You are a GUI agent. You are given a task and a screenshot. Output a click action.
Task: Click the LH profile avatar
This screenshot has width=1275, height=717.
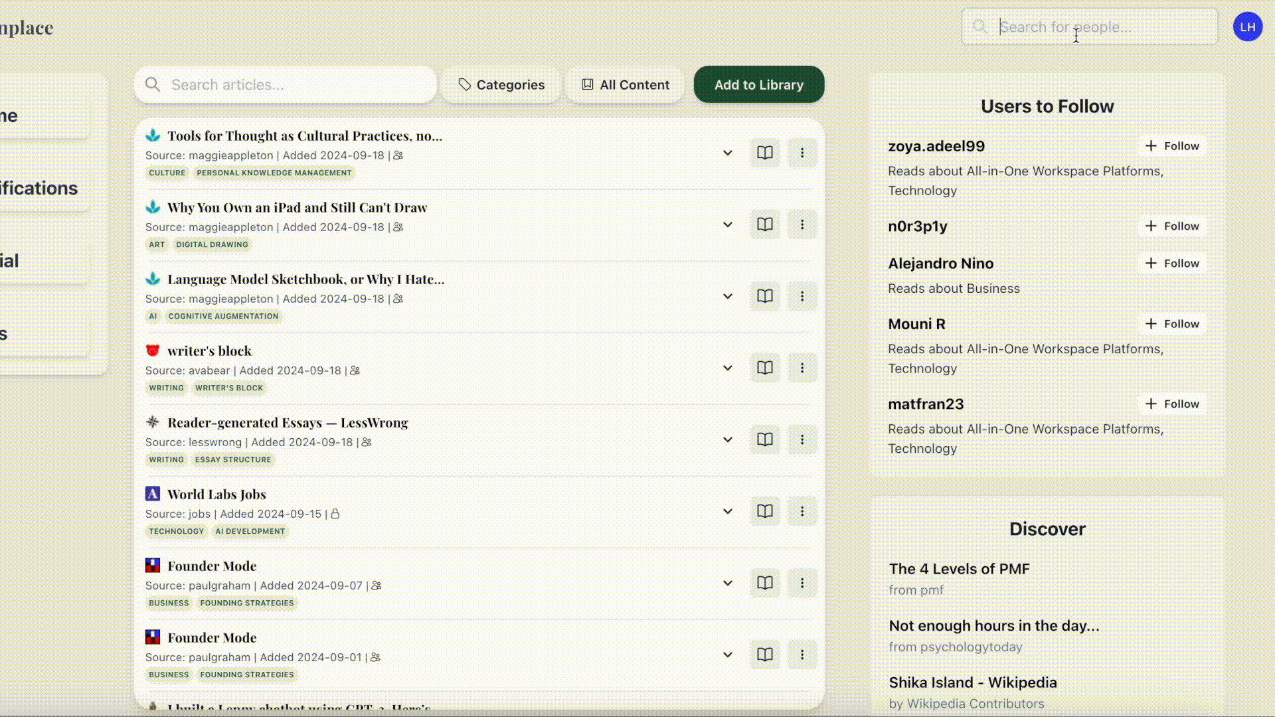(x=1247, y=27)
